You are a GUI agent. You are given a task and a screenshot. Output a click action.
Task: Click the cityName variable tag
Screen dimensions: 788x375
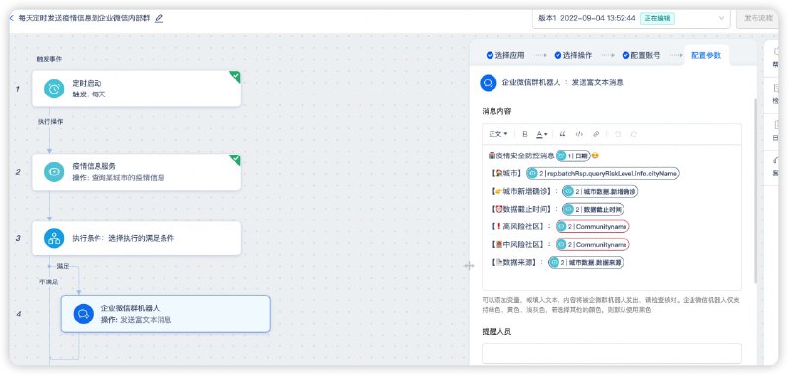point(603,173)
